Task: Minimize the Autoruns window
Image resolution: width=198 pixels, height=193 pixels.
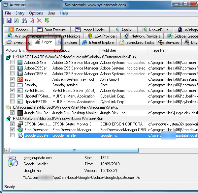Action: coord(177,4)
